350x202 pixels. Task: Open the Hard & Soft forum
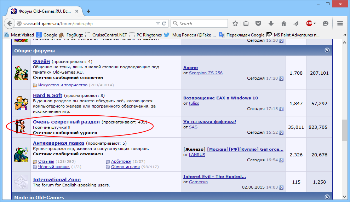47,95
